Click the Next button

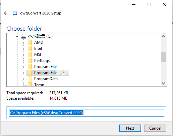(130, 128)
